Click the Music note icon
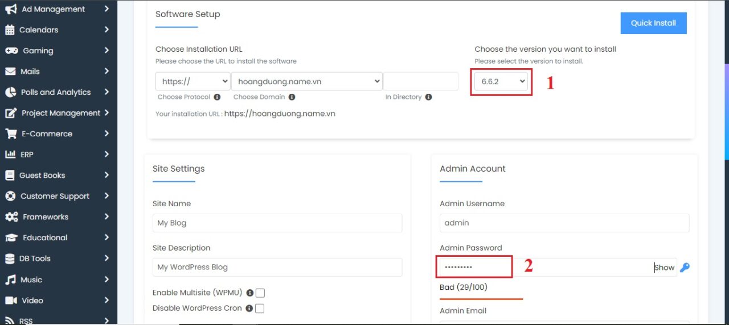The width and height of the screenshot is (729, 325). point(10,280)
